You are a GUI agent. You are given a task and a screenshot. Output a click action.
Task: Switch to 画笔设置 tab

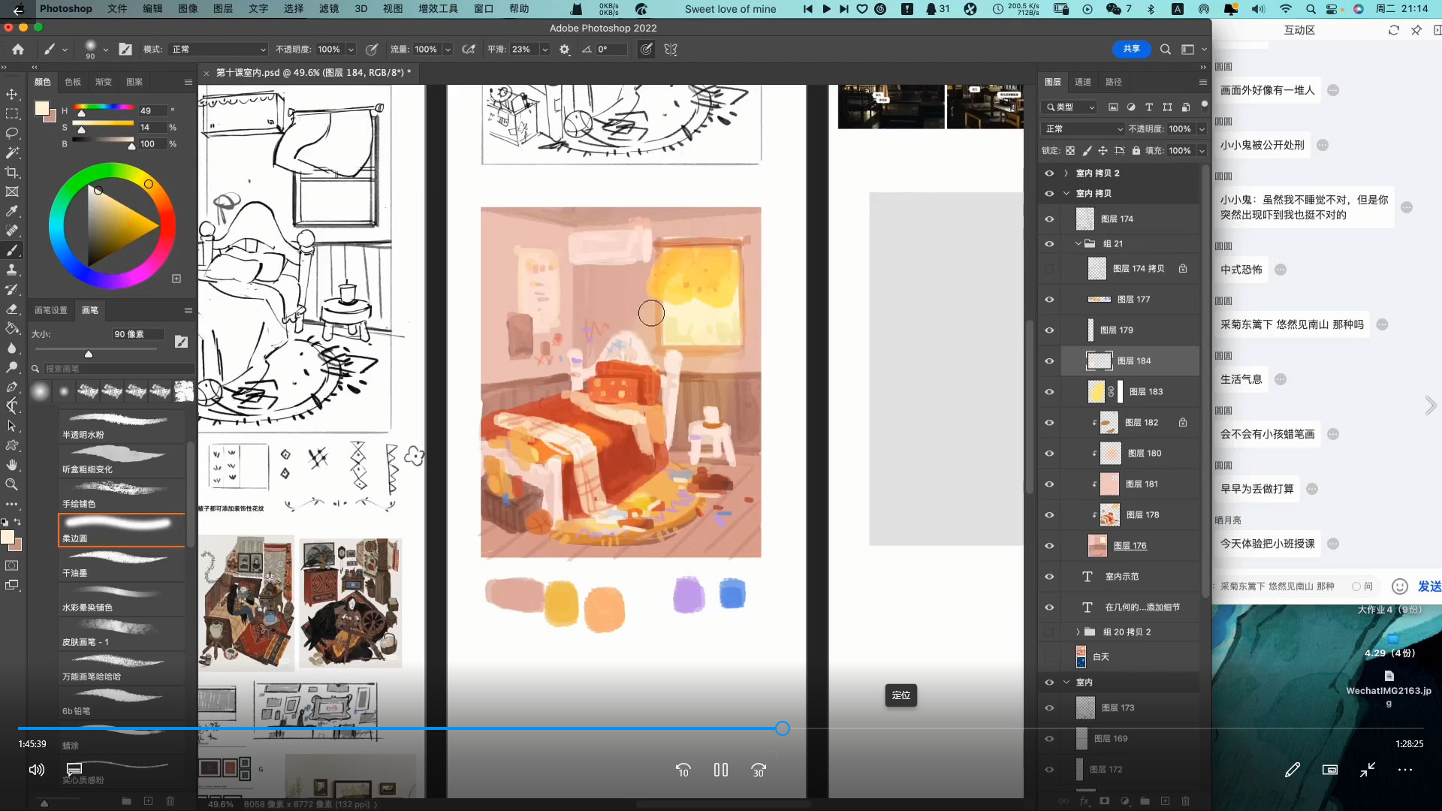pyautogui.click(x=51, y=310)
